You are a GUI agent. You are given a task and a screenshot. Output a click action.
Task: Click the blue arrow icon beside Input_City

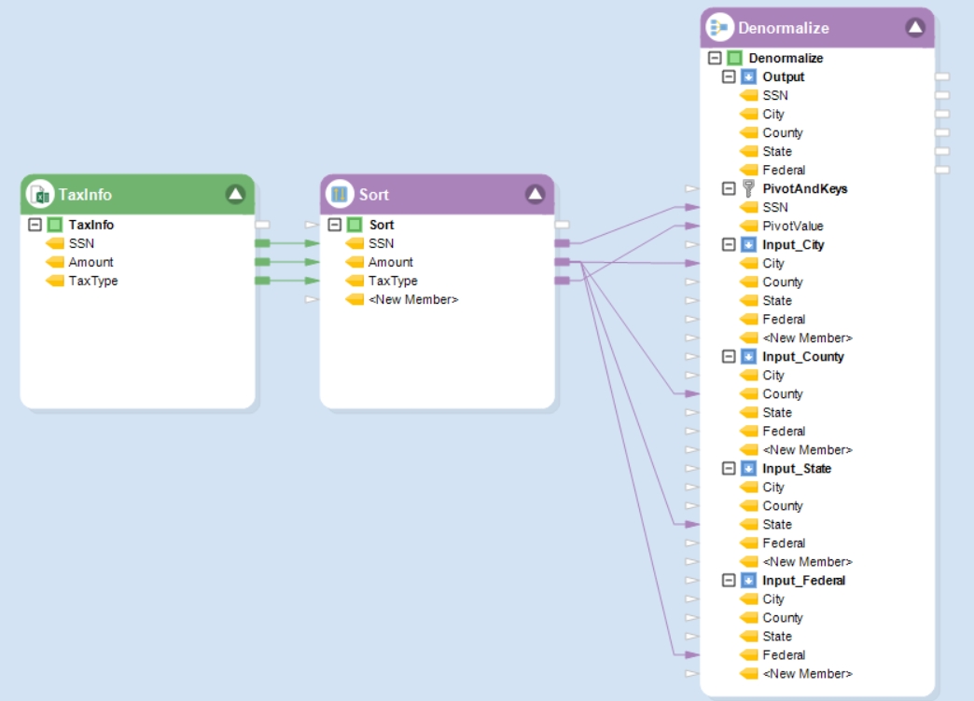[x=748, y=244]
